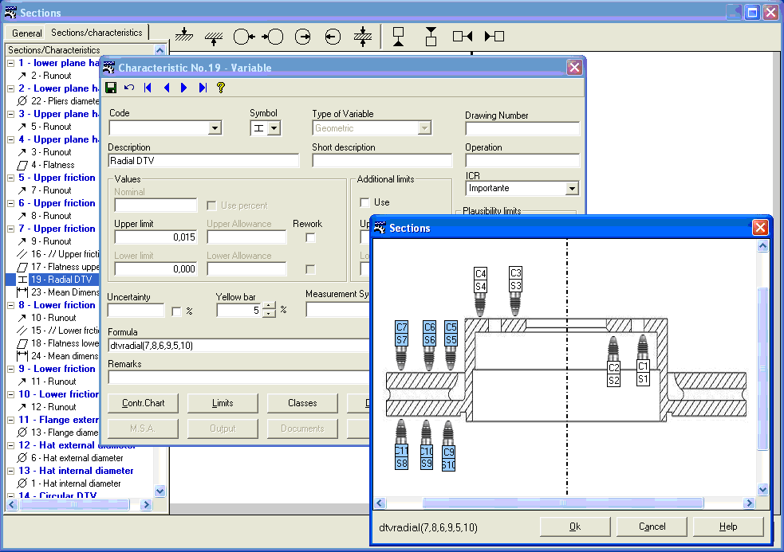Enable Use additional limits checkbox
This screenshot has height=552, width=784.
[364, 202]
